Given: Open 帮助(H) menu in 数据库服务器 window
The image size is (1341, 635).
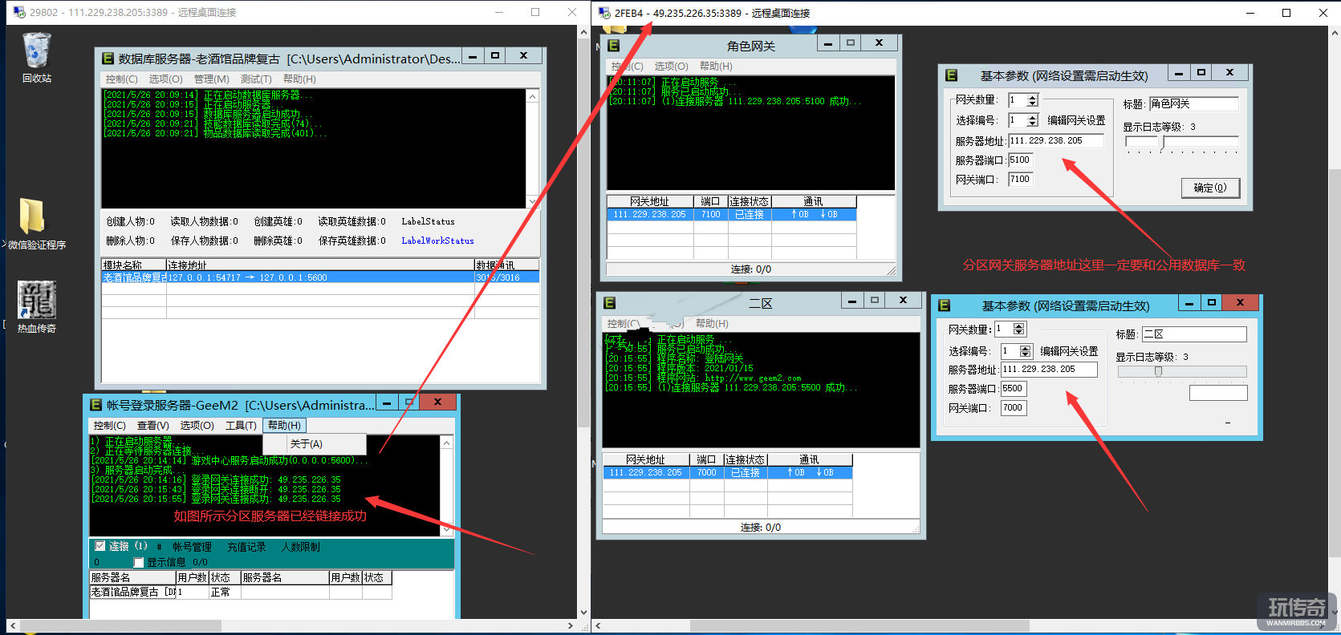Looking at the screenshot, I should [299, 79].
